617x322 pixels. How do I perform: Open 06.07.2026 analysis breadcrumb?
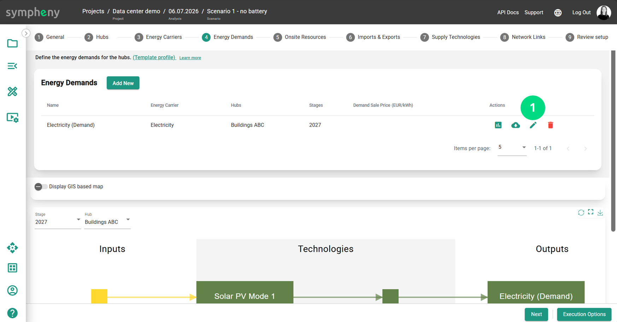click(183, 11)
